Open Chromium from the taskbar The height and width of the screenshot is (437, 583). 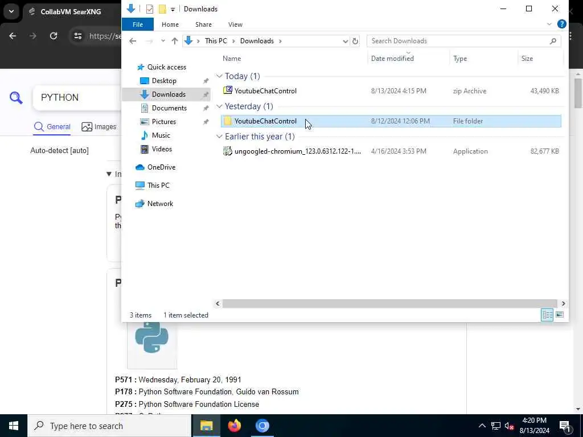click(262, 426)
